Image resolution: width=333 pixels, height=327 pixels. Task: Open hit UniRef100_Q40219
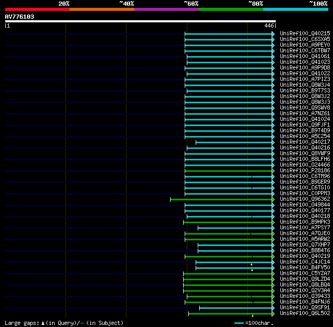coord(305,256)
